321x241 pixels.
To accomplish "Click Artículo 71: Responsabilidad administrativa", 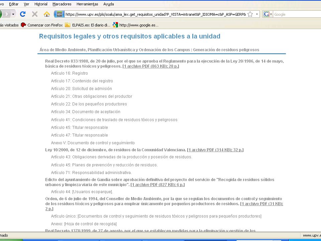I will [x=91, y=173].
